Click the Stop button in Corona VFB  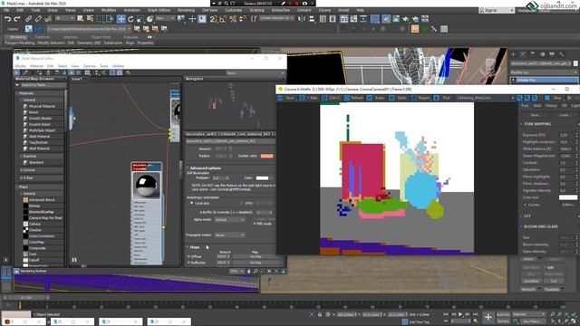(554, 98)
